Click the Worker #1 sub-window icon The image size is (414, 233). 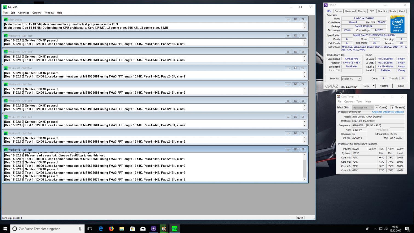(6, 36)
